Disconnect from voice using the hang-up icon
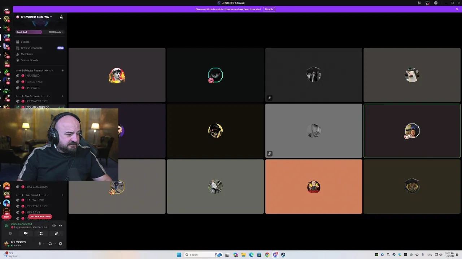Viewport: 462px width, 259px height. pos(60,226)
